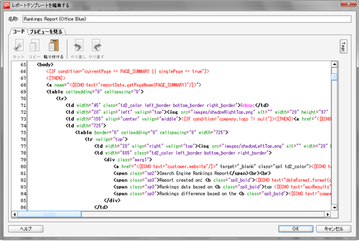Click the [IF condition="currentPage line 66

click(128, 71)
